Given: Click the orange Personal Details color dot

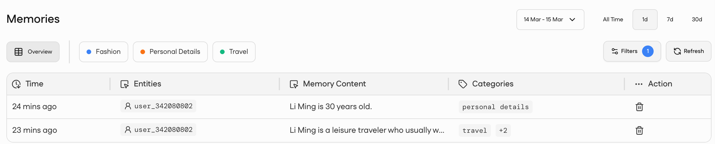Looking at the screenshot, I should click(143, 52).
